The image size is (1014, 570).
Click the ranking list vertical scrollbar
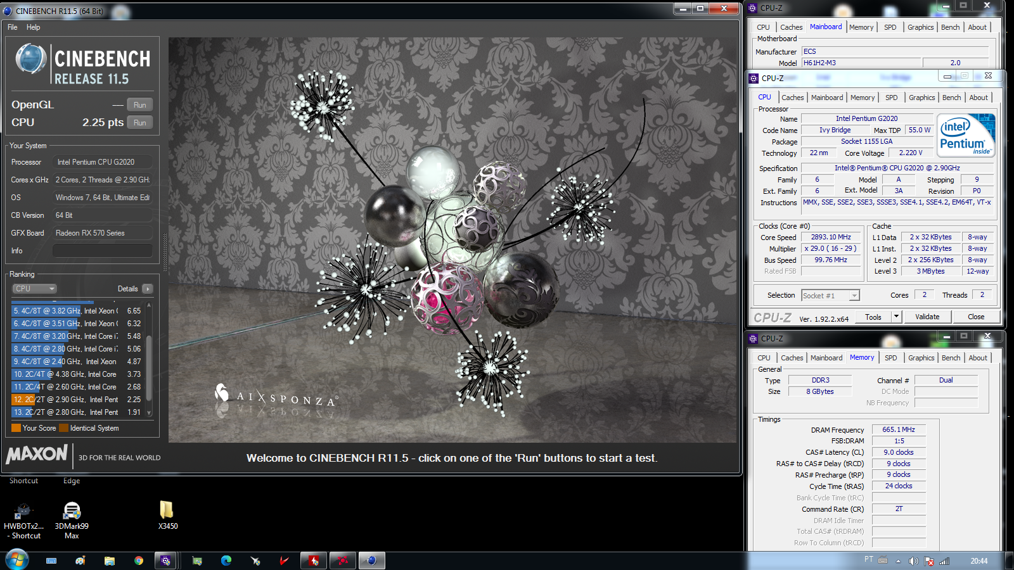click(x=149, y=359)
